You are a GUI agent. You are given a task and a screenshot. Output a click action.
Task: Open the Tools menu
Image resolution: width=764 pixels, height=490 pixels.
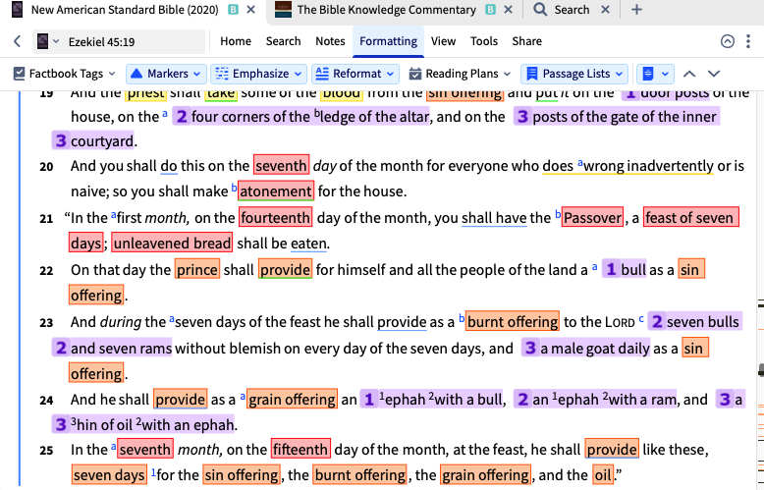click(484, 41)
